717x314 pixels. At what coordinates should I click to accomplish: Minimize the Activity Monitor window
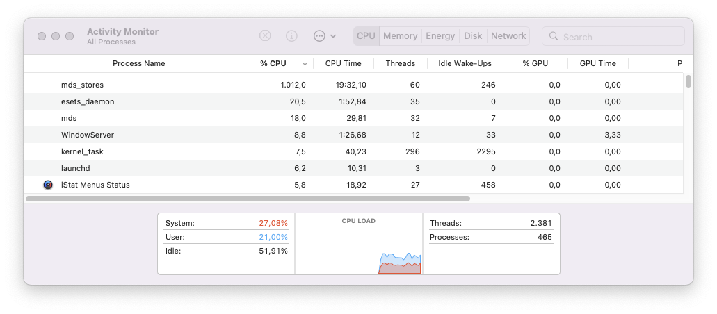(56, 36)
